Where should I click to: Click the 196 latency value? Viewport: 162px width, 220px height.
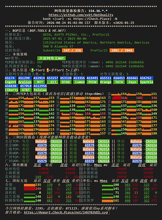click(36, 129)
